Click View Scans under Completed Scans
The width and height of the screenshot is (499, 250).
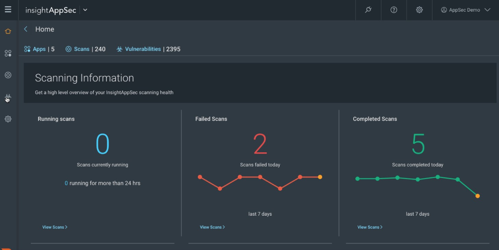tap(369, 227)
